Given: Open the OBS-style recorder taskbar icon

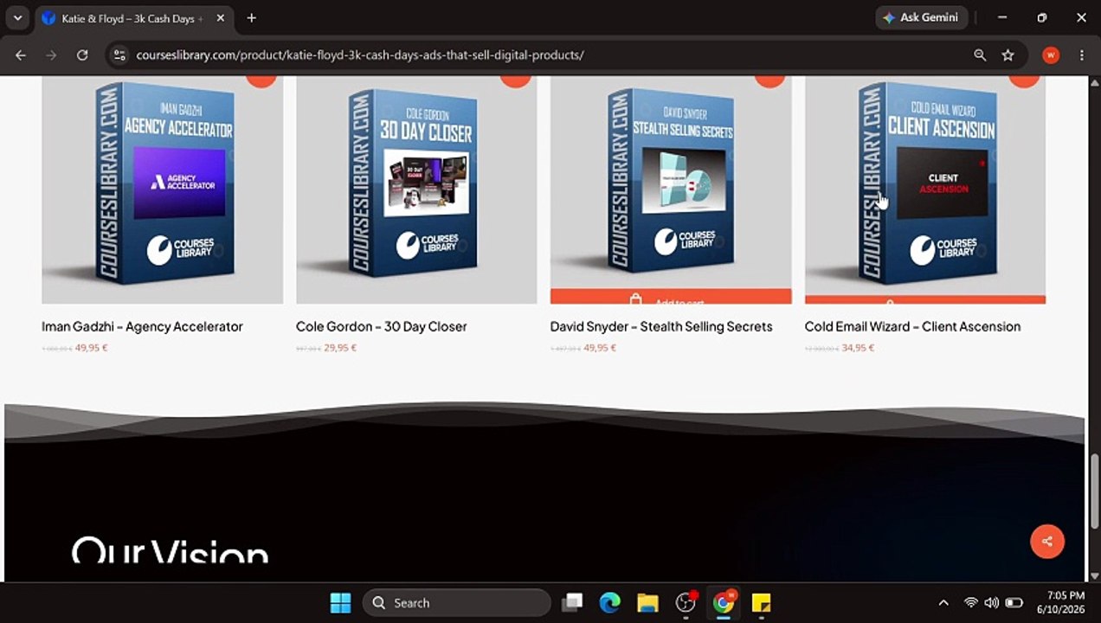Looking at the screenshot, I should (686, 603).
